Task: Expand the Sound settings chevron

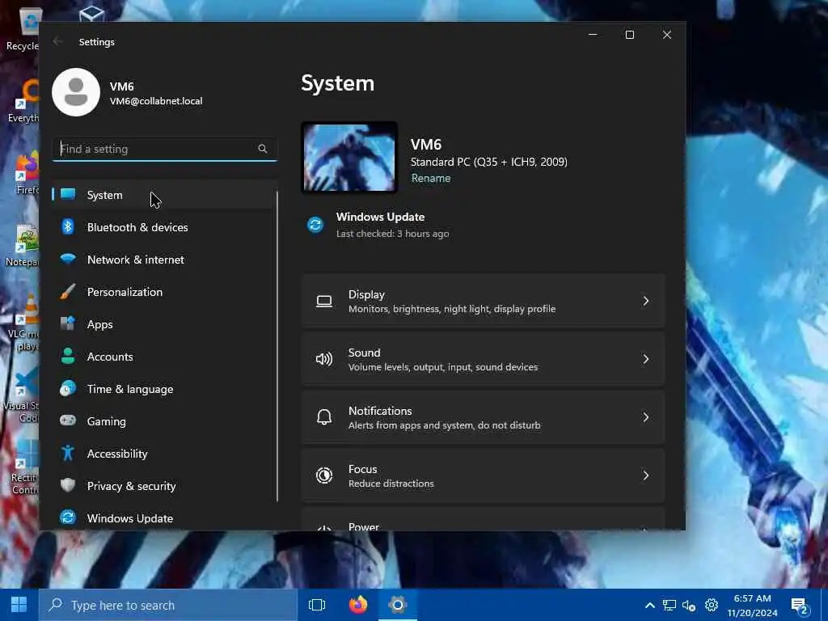Action: point(646,359)
